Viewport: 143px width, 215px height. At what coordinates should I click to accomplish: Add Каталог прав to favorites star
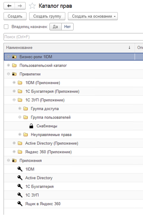point(32,6)
